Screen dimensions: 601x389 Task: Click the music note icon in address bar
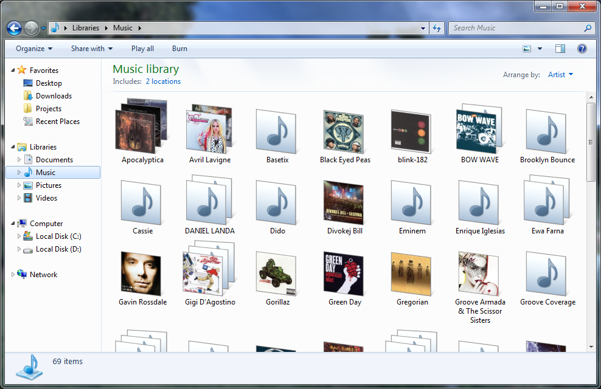(x=55, y=27)
